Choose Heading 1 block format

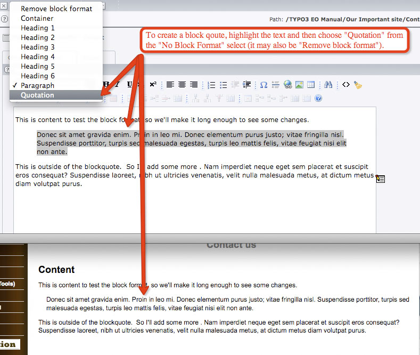coord(38,28)
